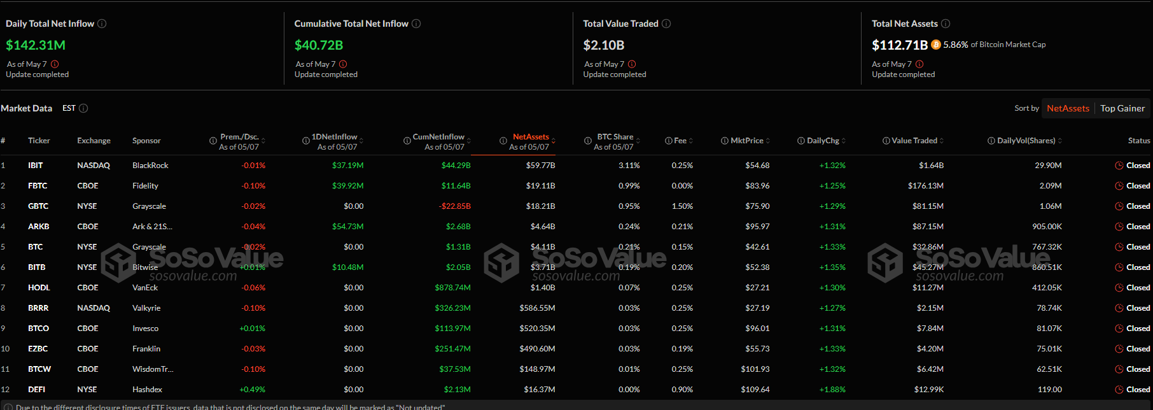Open BITB ticker row
Screen dimensions: 1153x410
[37, 267]
